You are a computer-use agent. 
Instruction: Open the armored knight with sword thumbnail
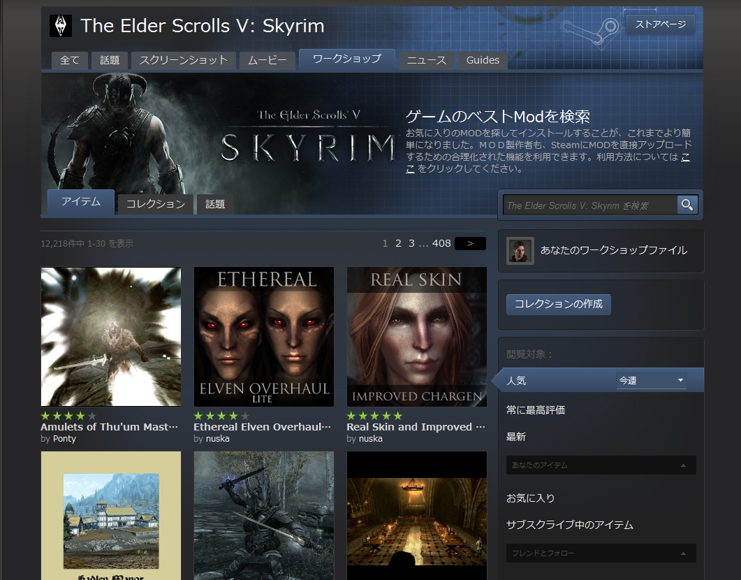[264, 516]
